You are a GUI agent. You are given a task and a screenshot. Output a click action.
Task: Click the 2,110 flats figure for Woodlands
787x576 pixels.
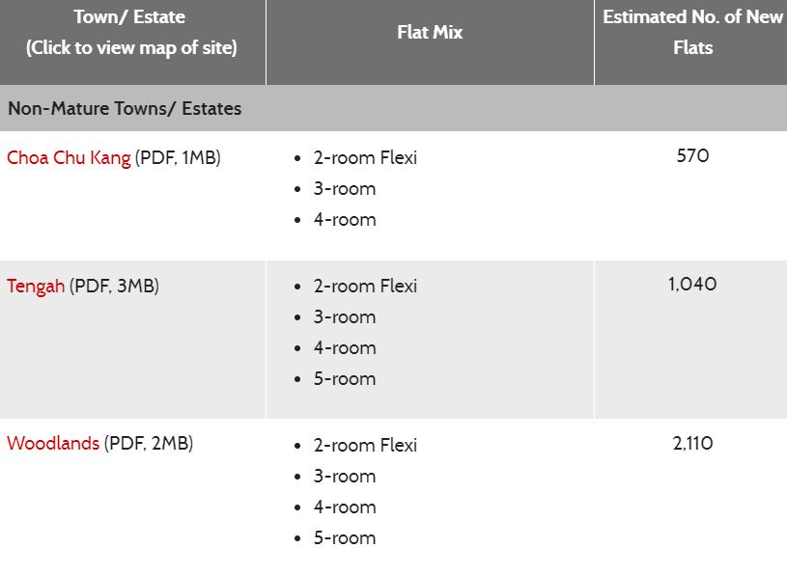click(x=692, y=444)
